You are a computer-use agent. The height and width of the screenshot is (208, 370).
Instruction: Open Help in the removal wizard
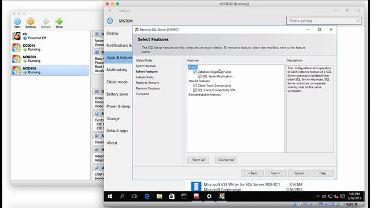[323, 173]
